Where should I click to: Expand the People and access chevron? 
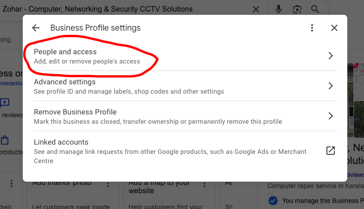point(331,56)
